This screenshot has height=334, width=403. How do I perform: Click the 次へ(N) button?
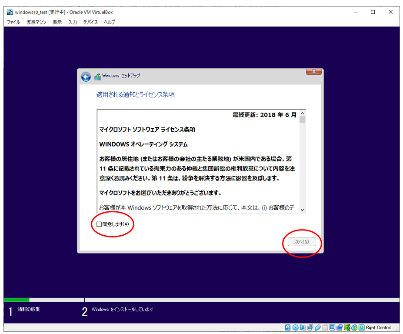[x=302, y=242]
